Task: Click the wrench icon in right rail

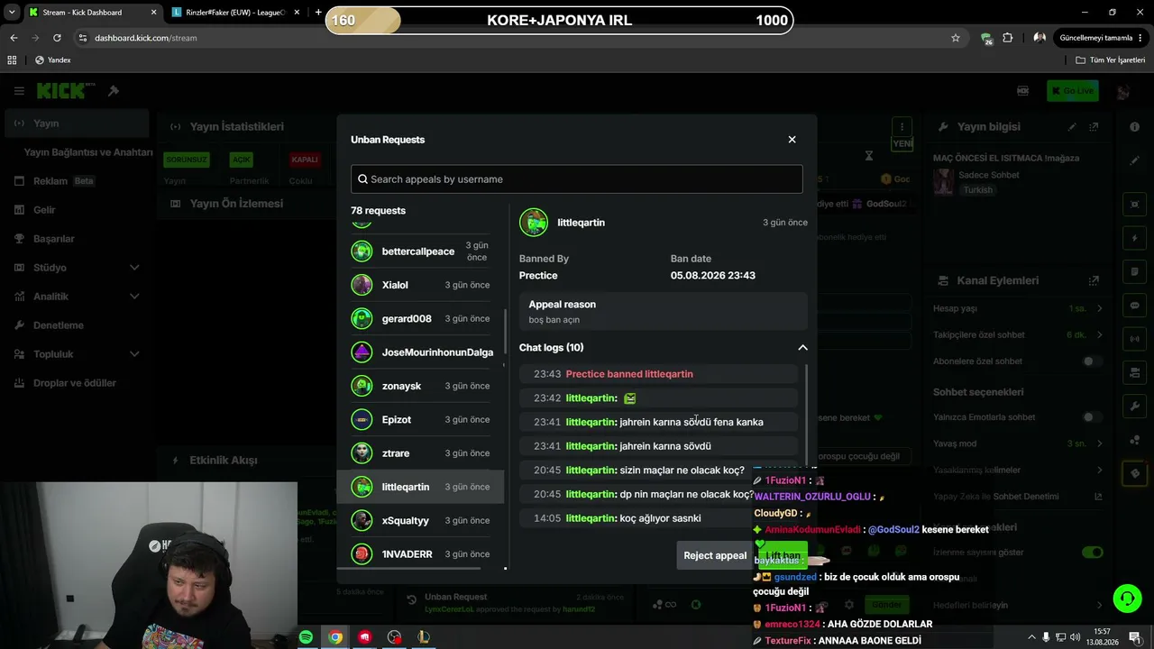Action: pyautogui.click(x=1135, y=407)
